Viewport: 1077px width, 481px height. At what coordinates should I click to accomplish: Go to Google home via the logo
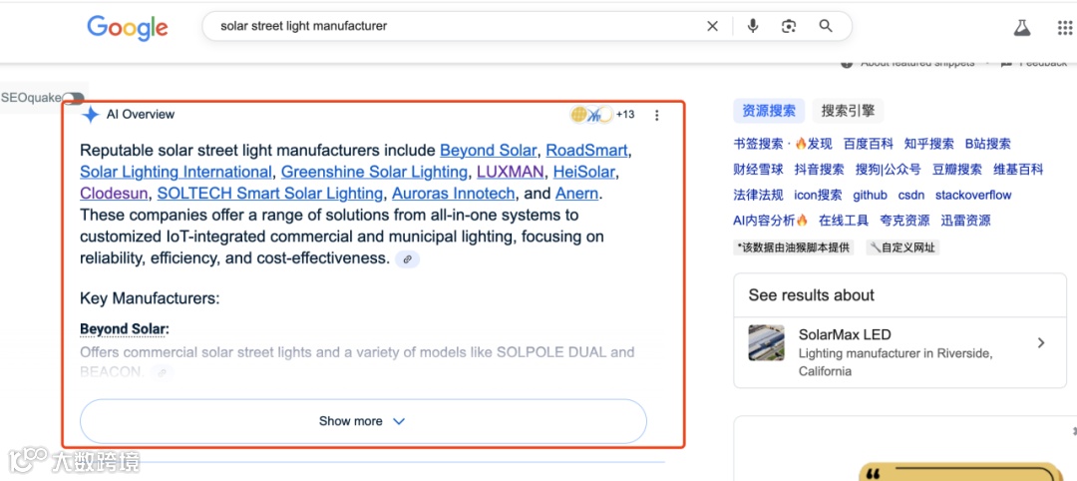point(127,28)
